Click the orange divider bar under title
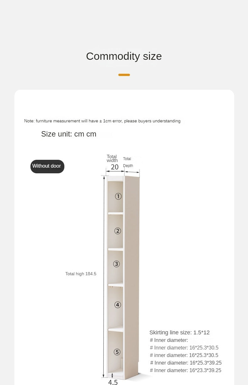Viewport: 248px width, 385px height. (124, 75)
